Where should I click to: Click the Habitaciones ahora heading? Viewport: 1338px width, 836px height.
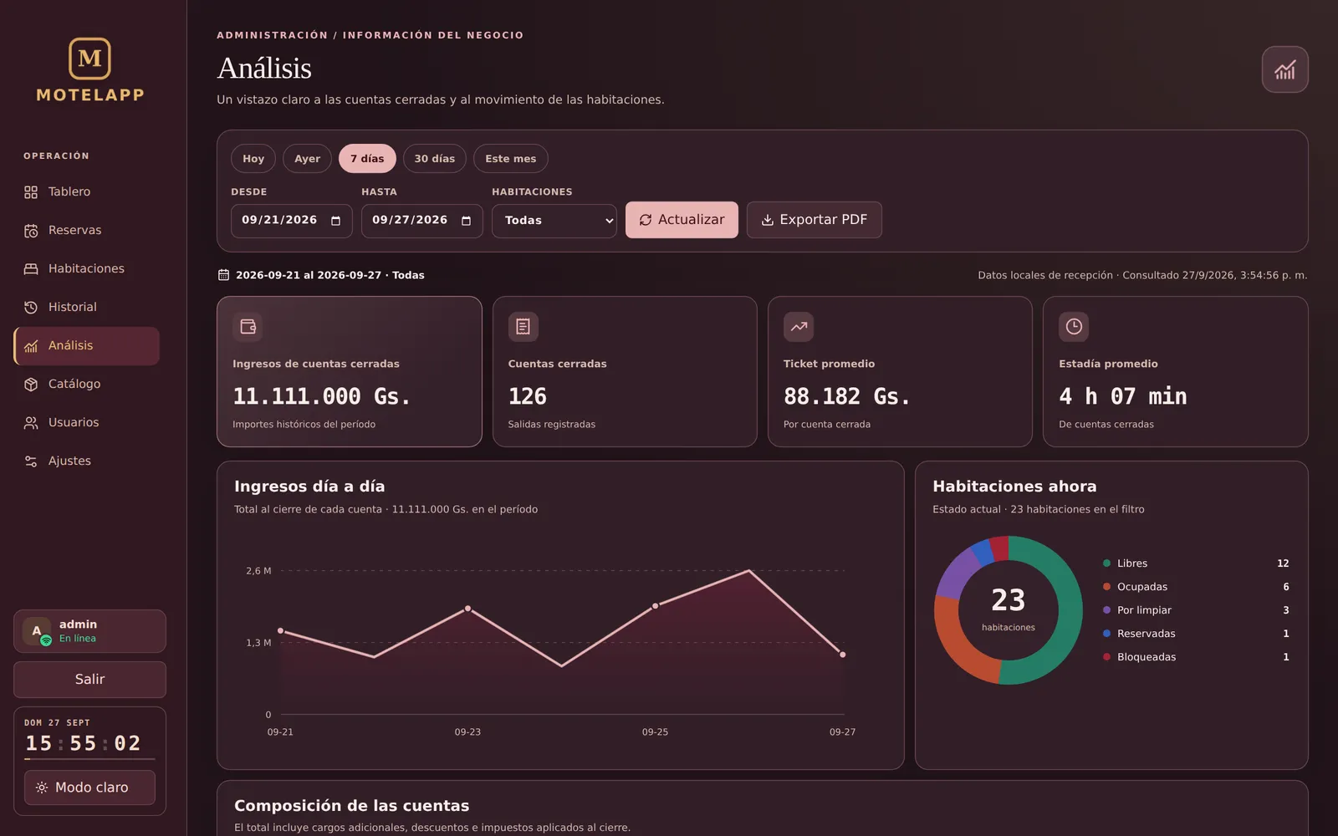click(1014, 487)
